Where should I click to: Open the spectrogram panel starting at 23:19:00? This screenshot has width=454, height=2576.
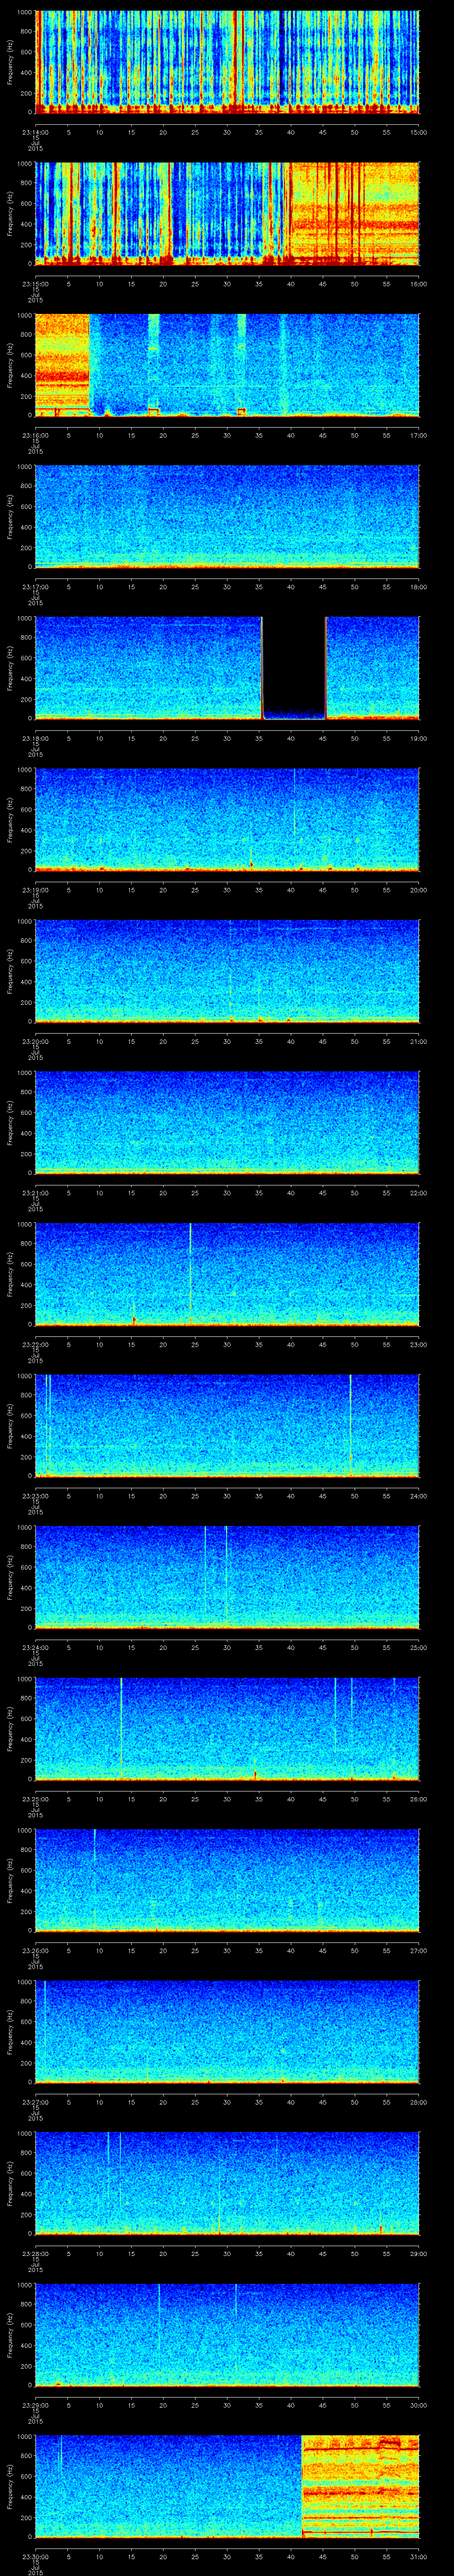(227, 819)
